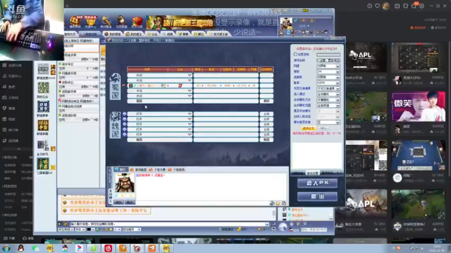This screenshot has height=253, width=451.
Task: Expand the last 打开 slot in the Wei team
Action: point(189,134)
